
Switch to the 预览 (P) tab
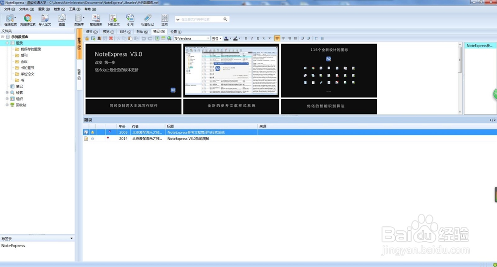(x=108, y=32)
